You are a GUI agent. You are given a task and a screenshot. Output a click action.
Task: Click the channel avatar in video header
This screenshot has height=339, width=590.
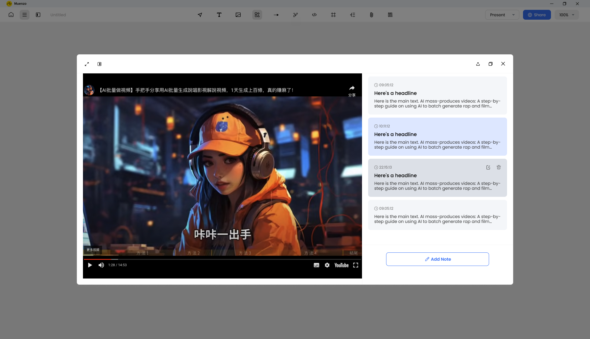click(89, 90)
